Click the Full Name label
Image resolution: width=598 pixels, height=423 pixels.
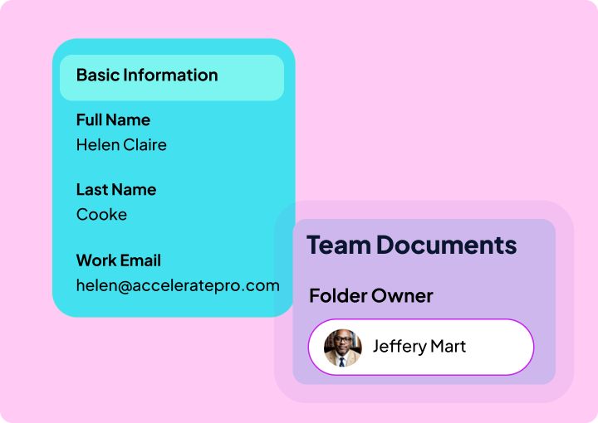[113, 120]
